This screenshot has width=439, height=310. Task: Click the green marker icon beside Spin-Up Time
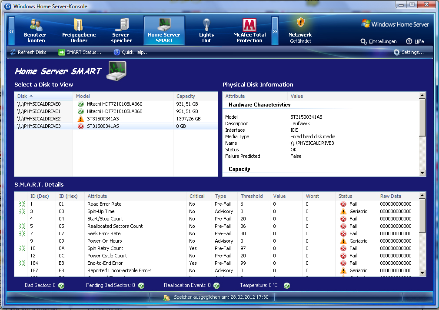tap(22, 211)
